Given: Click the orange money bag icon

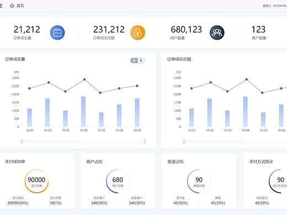Looking at the screenshot, I should [137, 33].
